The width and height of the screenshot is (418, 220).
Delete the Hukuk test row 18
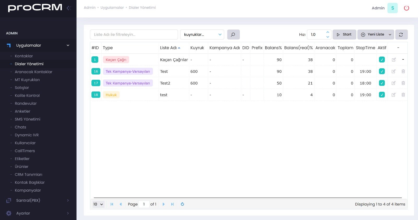tap(403, 95)
